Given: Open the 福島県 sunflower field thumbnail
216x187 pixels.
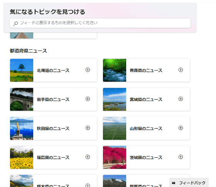Looking at the screenshot, I should tap(22, 157).
